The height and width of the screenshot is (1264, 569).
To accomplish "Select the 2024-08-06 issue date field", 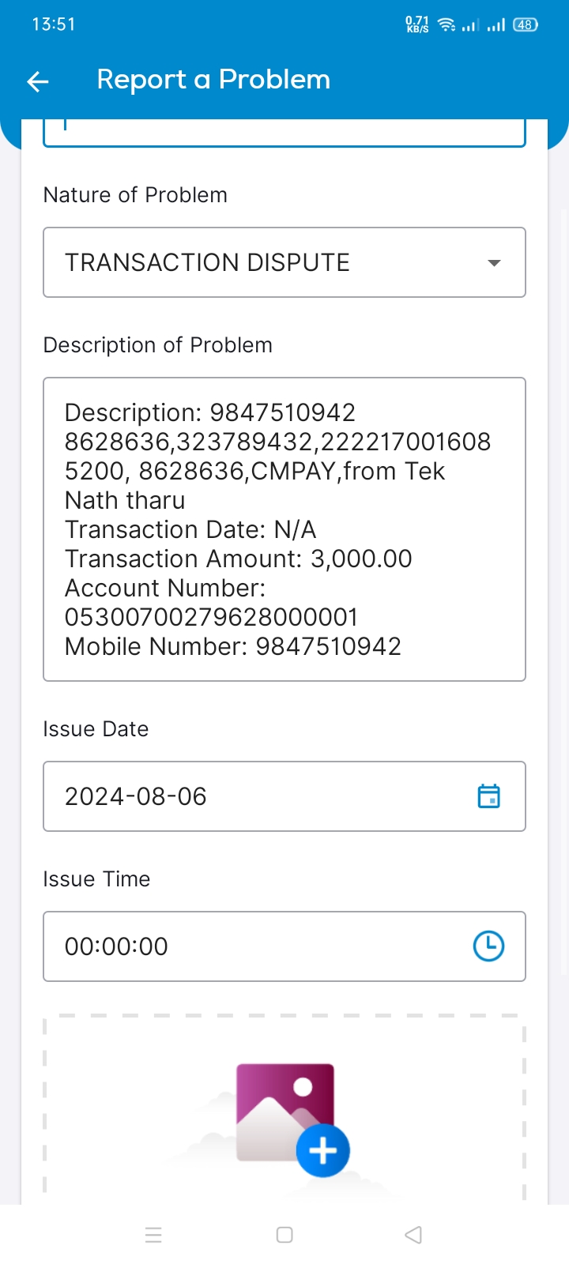I will click(284, 796).
